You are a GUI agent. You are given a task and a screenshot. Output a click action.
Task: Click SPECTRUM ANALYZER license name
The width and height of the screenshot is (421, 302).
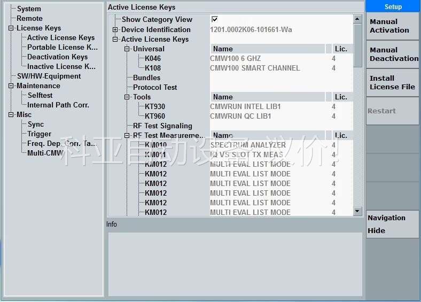coord(248,145)
